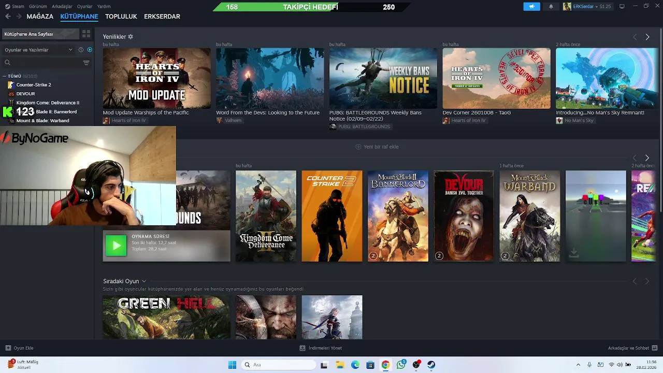
Task: Select the DEVOUR cover art
Action: pos(464,216)
